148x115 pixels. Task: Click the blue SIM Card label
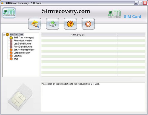pos(132,17)
